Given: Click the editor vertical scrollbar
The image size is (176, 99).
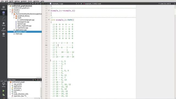Looking at the screenshot, I should pyautogui.click(x=175, y=52).
